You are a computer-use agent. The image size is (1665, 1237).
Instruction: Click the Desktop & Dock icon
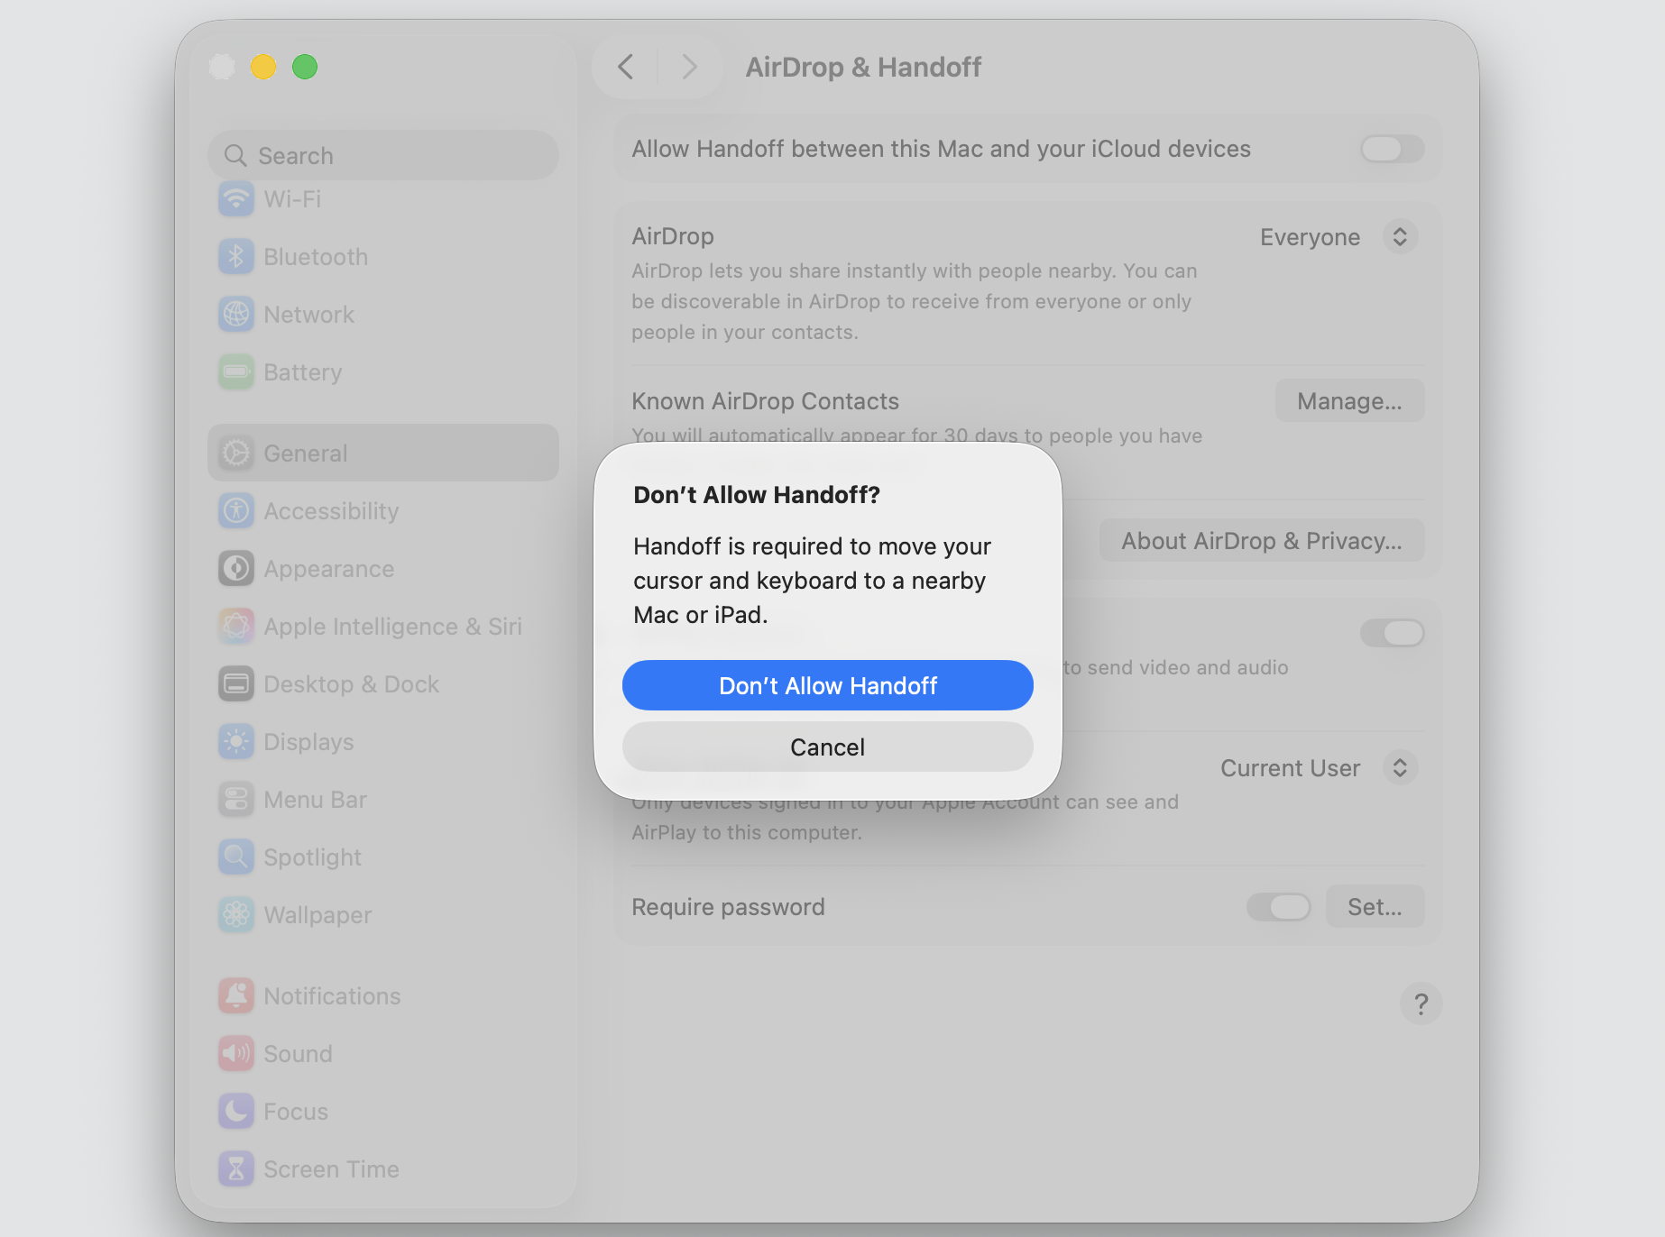click(x=236, y=684)
